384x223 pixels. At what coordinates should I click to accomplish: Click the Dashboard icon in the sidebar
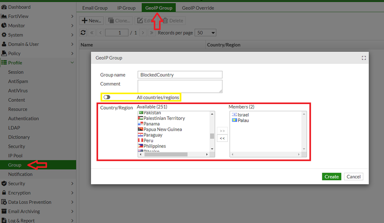pos(4,7)
